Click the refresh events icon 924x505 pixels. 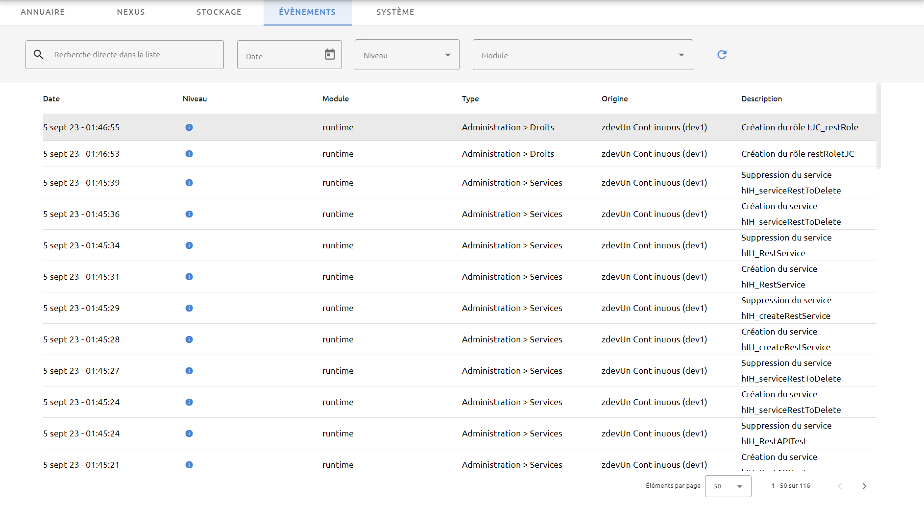point(722,54)
